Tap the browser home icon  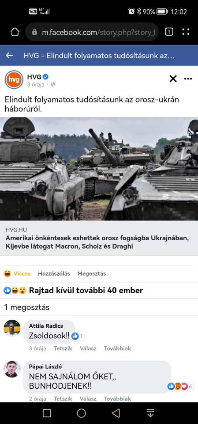tap(15, 32)
